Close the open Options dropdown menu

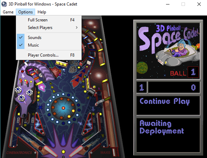25,12
